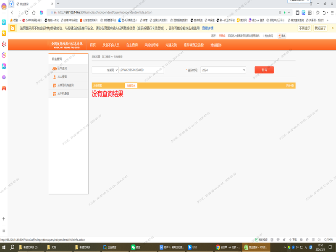Go to the 案件调查及追偿 tab
The height and width of the screenshot is (252, 336).
coord(194,45)
